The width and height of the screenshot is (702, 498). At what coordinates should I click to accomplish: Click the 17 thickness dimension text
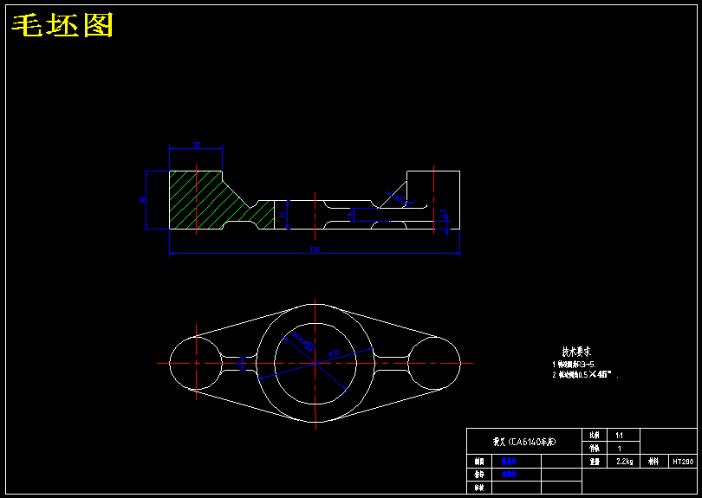click(x=283, y=215)
